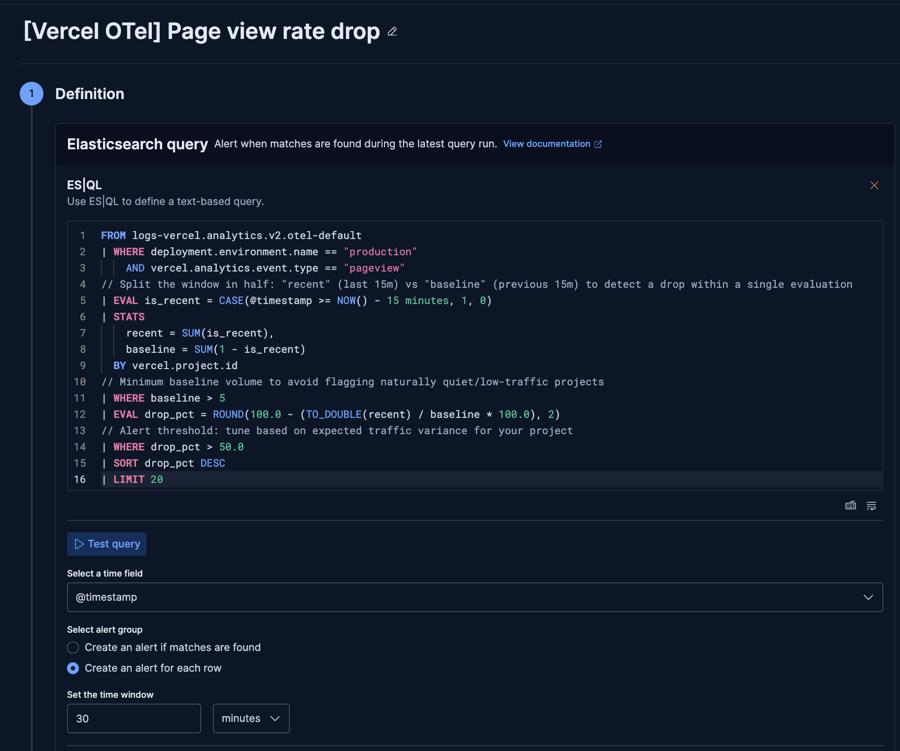Click line number 16 in the editor gutter

80,479
